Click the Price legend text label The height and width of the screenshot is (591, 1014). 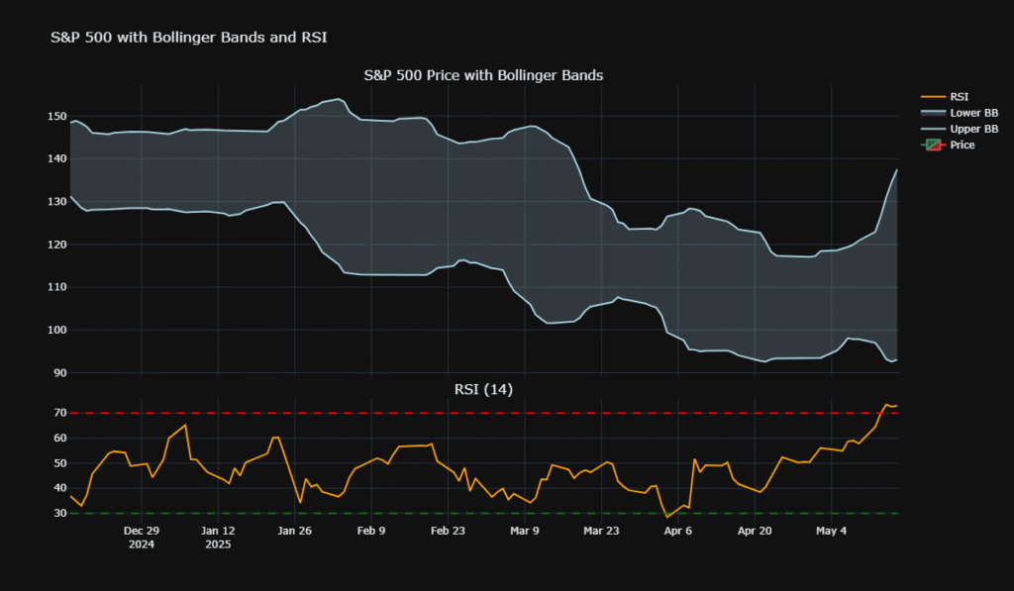click(x=962, y=145)
